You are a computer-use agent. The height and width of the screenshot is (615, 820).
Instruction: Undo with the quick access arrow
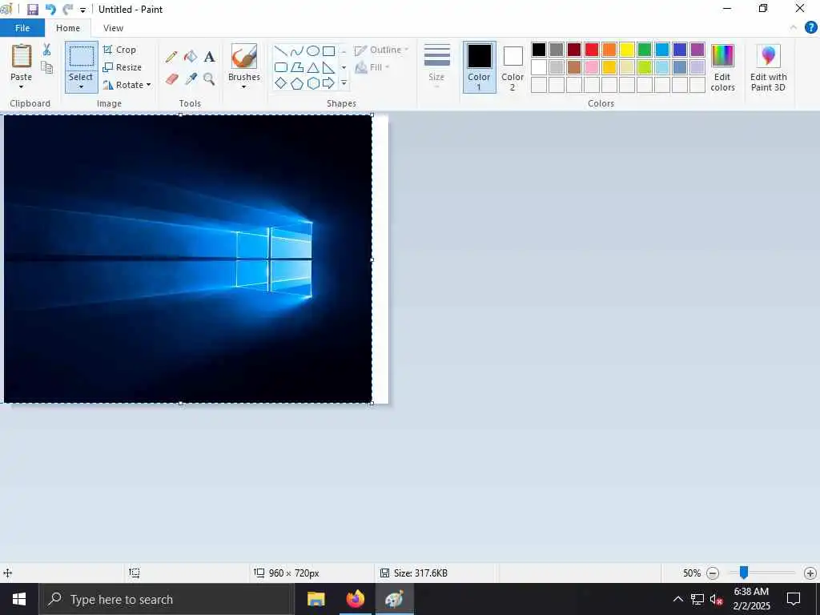tap(50, 10)
